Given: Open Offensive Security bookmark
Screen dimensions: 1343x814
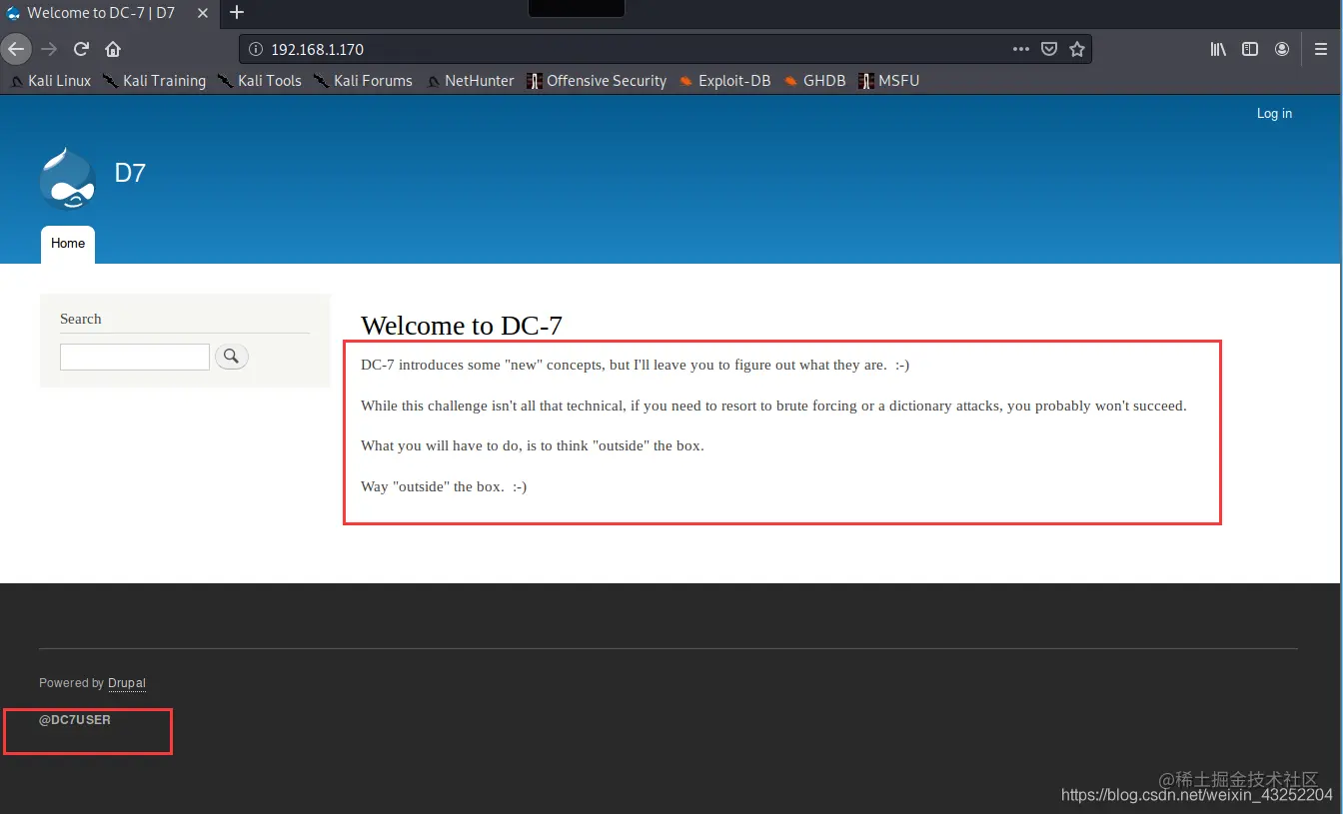Looking at the screenshot, I should pyautogui.click(x=597, y=81).
